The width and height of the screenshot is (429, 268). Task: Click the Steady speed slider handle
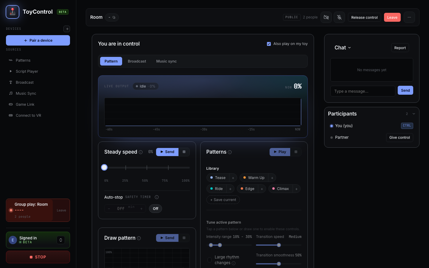pos(104,167)
